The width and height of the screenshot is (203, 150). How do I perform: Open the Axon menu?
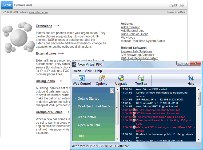pos(77,71)
